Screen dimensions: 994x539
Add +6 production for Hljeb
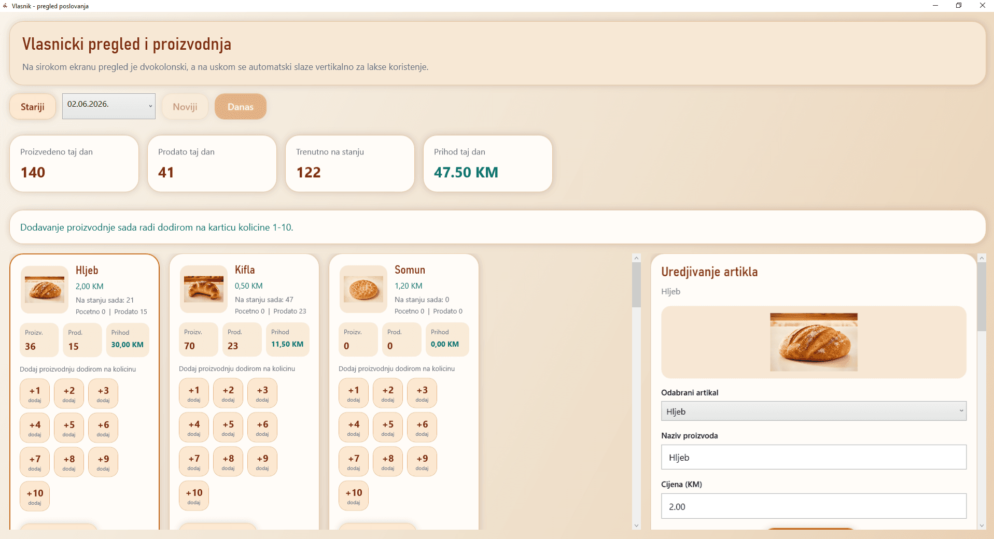(103, 428)
